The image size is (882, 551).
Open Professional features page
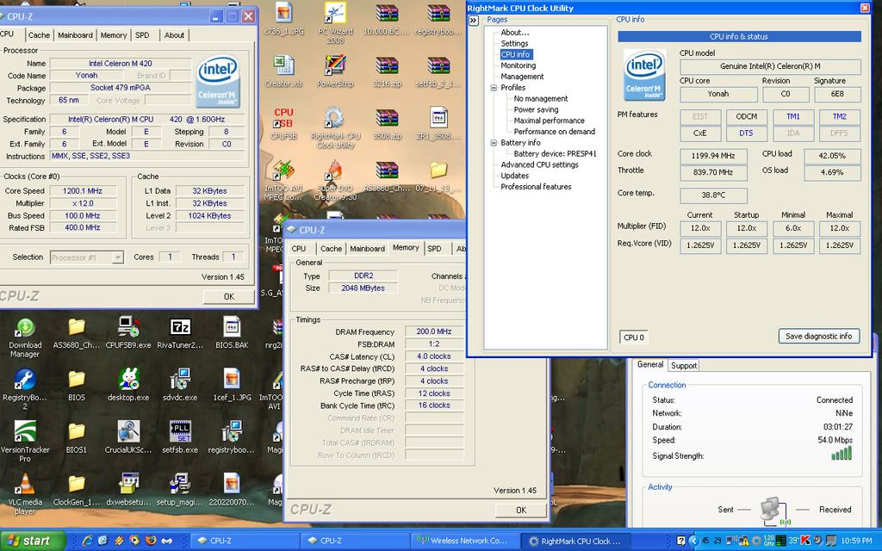click(536, 187)
